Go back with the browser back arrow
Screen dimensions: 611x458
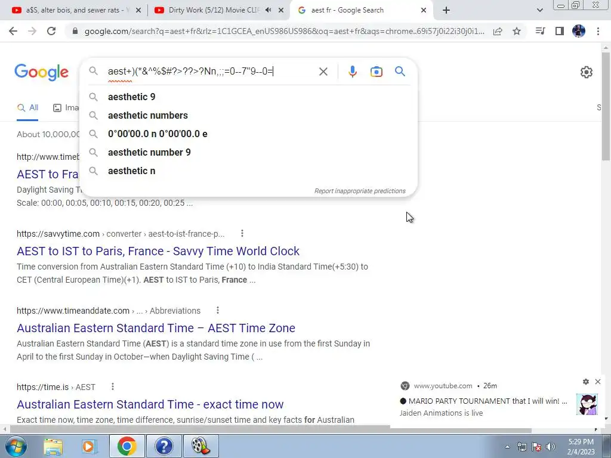click(x=13, y=31)
